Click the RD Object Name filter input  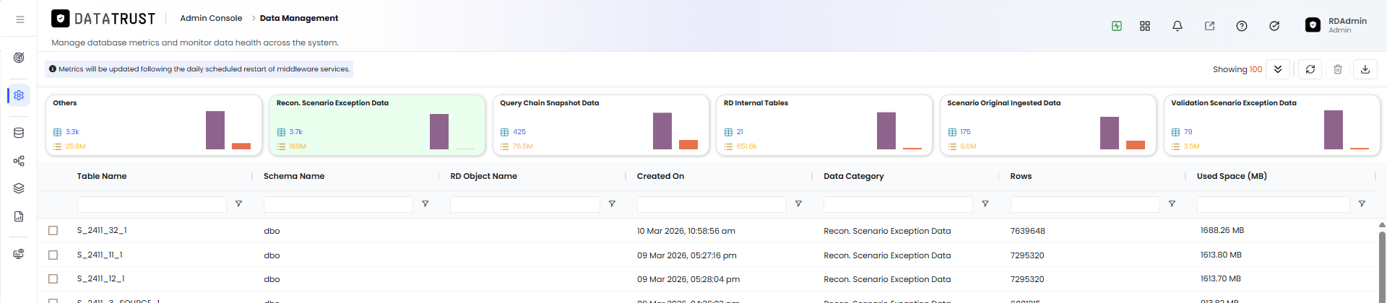525,204
